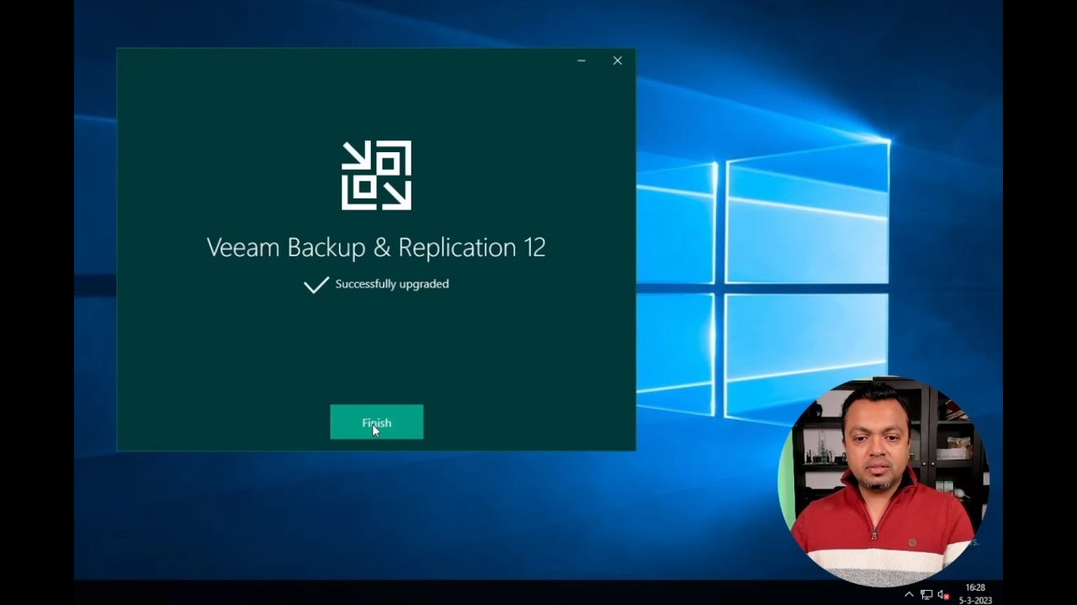Close the Veeam installer window
The image size is (1077, 605).
pyautogui.click(x=618, y=60)
